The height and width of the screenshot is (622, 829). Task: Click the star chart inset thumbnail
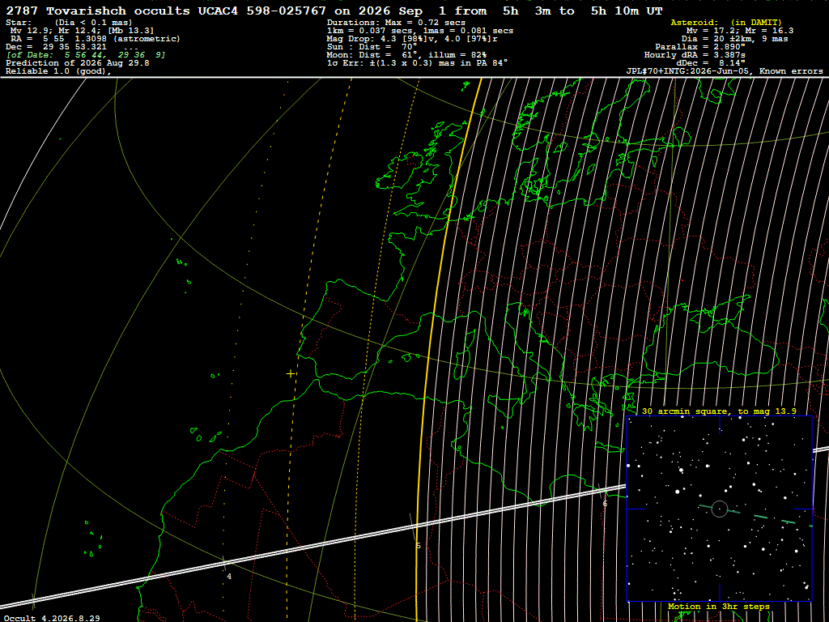[719, 509]
